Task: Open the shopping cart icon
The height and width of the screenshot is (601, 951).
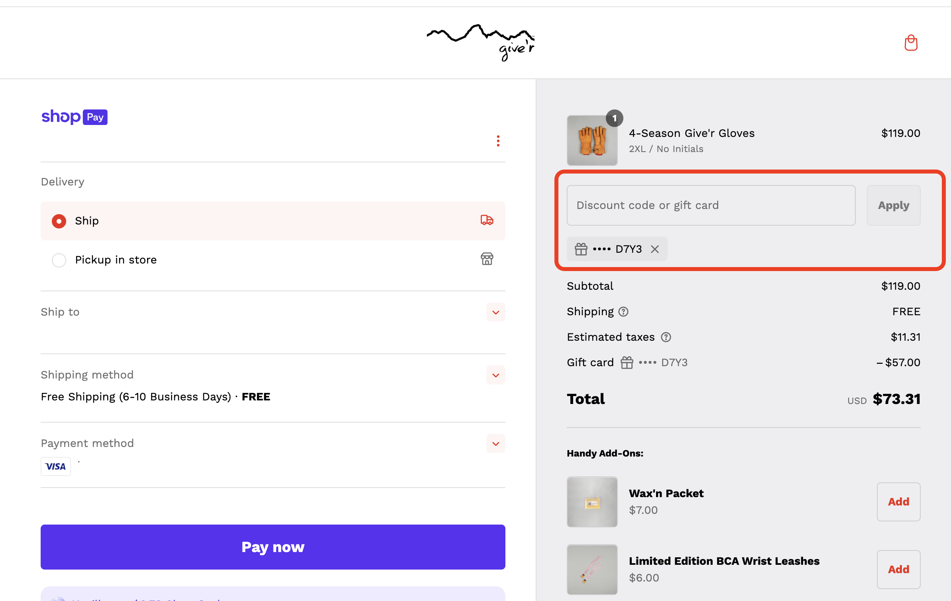Action: click(910, 43)
